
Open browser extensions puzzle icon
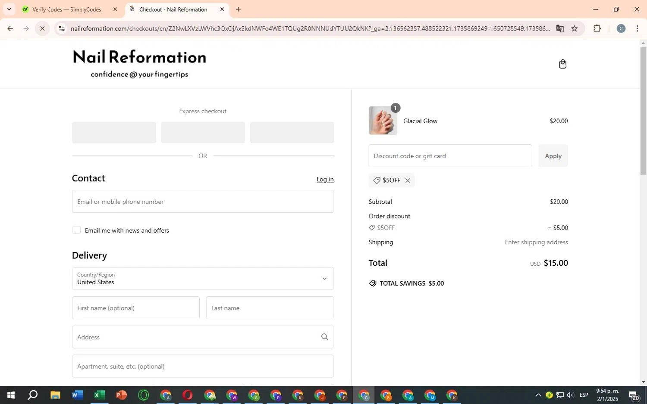point(597,28)
